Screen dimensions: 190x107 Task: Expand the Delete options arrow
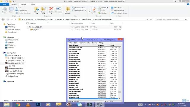pyautogui.click(x=51, y=13)
